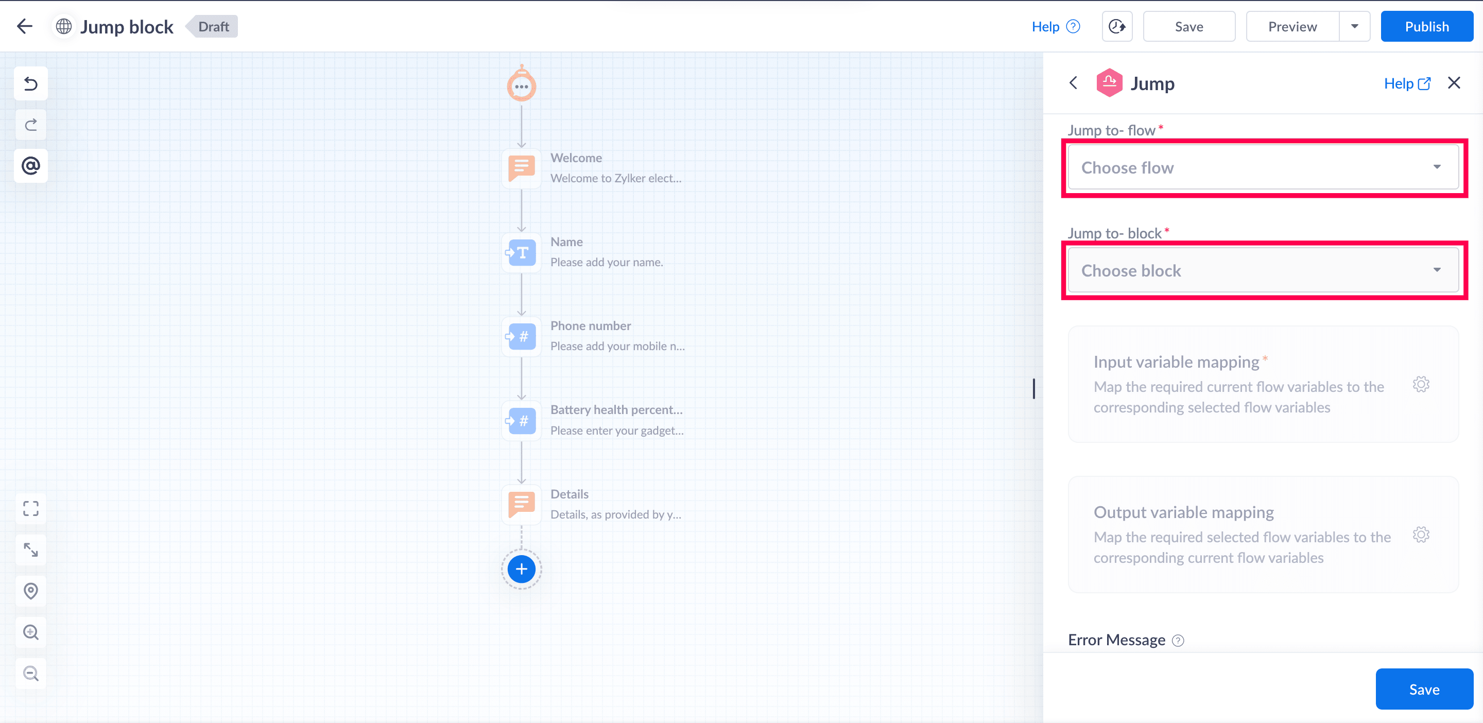The image size is (1483, 723).
Task: Open the Choose block dropdown
Action: 1263,270
